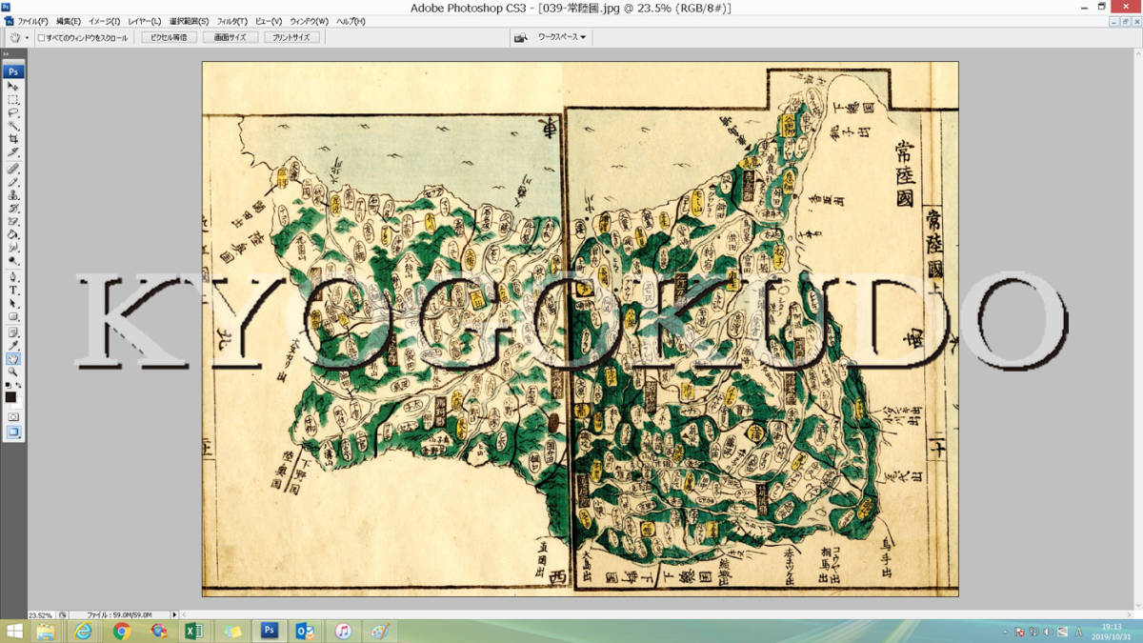Open the 編集(E) menu
This screenshot has width=1143, height=643.
[x=69, y=21]
